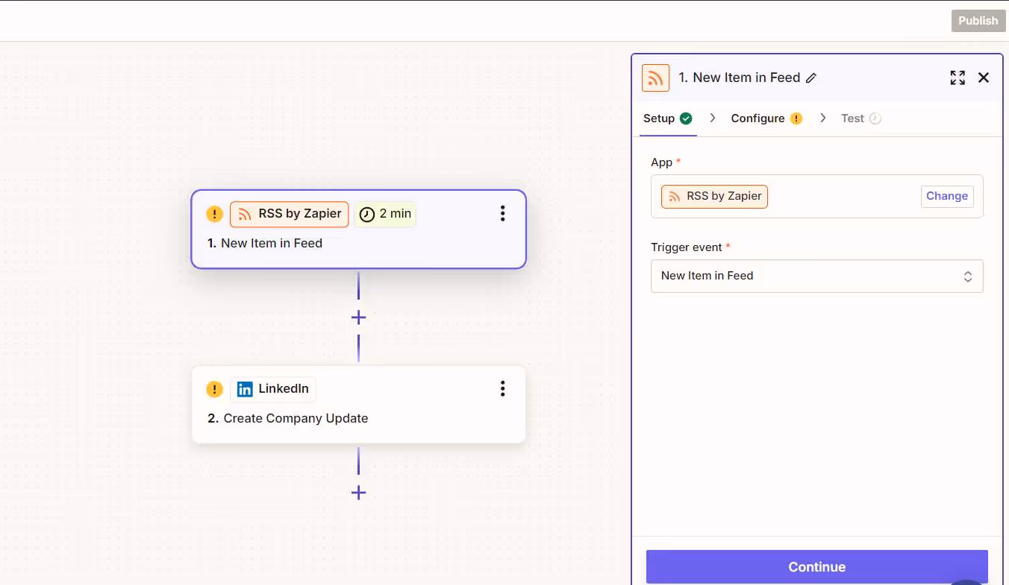
Task: Click the 2 min polling timer icon
Action: (x=366, y=214)
